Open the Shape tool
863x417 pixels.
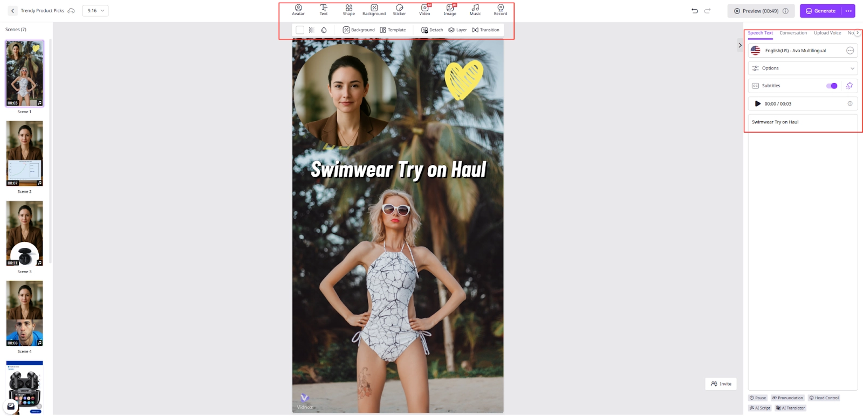[x=349, y=10]
